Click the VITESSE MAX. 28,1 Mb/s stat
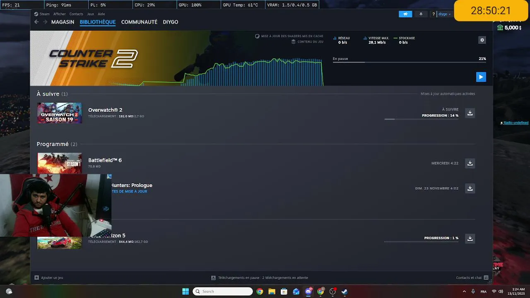530x298 pixels. click(x=376, y=40)
